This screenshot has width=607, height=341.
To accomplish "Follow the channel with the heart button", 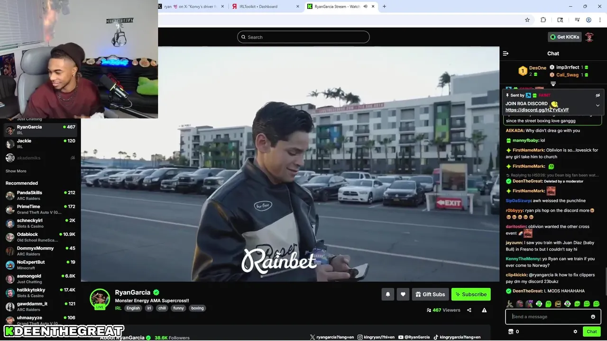I will pos(403,294).
